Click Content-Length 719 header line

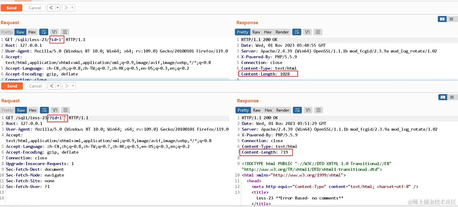pyautogui.click(x=265, y=152)
